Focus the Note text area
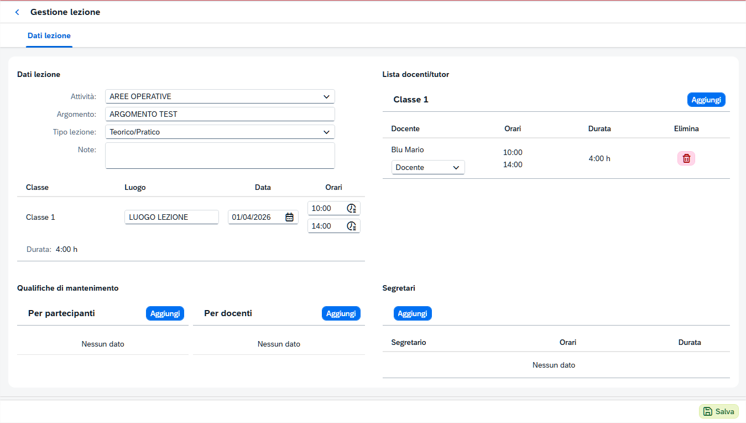746x423 pixels. pyautogui.click(x=220, y=156)
